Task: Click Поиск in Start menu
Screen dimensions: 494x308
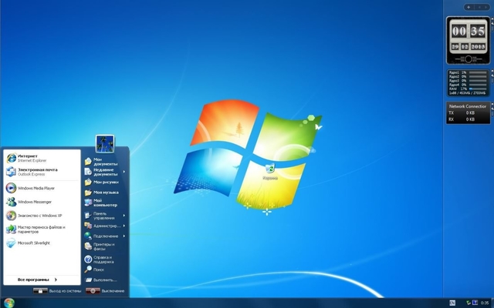Action: [x=105, y=269]
